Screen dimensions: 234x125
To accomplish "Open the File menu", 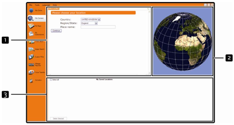I will [31, 5].
